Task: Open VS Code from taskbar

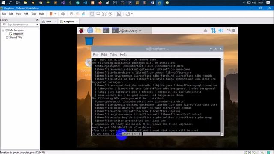Action: pos(85,3)
